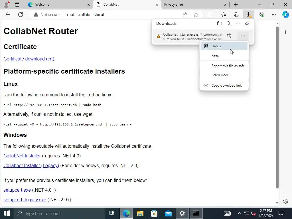Click the page vertical scrollbar thumb

pyautogui.click(x=277, y=108)
